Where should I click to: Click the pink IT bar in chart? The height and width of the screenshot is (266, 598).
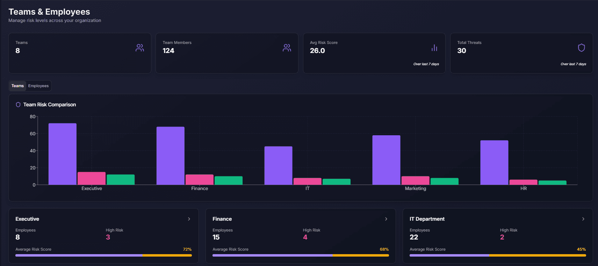point(308,181)
